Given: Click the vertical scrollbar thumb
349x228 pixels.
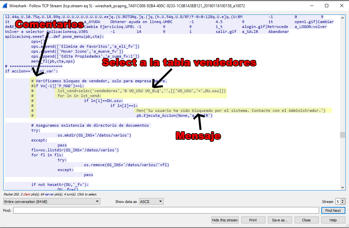Looking at the screenshot, I should [x=342, y=135].
